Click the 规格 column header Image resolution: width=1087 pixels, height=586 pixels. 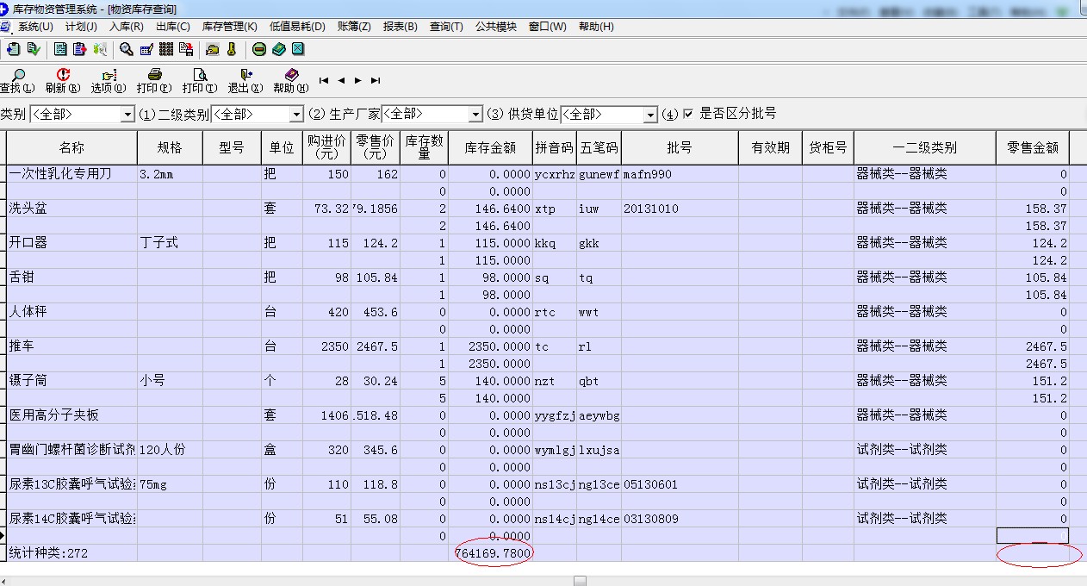coord(170,147)
